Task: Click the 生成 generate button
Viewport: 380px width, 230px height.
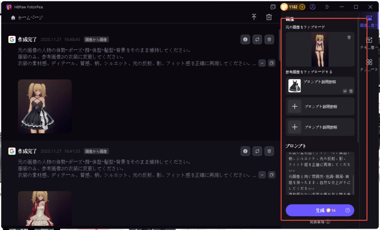Action: pos(320,210)
